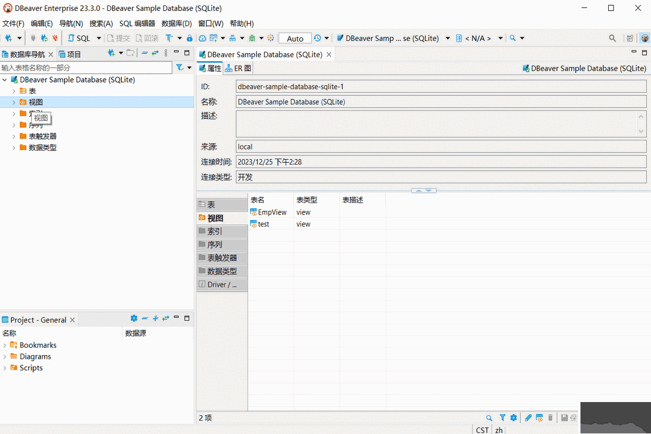Viewport: 651px width, 434px height.
Task: Click the delete trash icon at bottom
Action: tap(550, 418)
